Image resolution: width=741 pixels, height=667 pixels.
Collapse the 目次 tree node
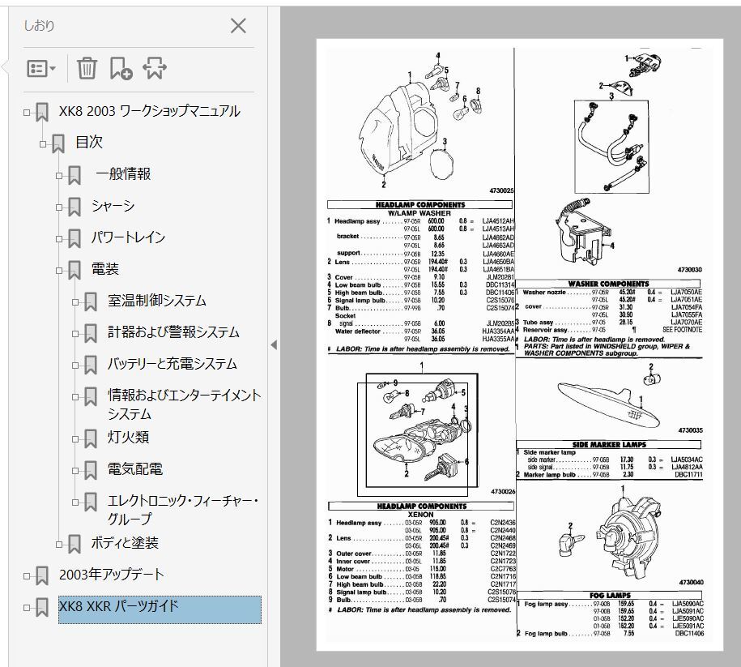tap(43, 143)
